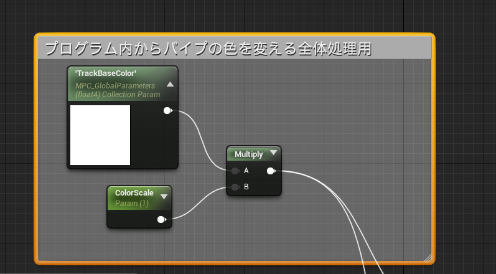The height and width of the screenshot is (274, 496).
Task: Expand the ColorScale node preview arrow
Action: pyautogui.click(x=164, y=197)
